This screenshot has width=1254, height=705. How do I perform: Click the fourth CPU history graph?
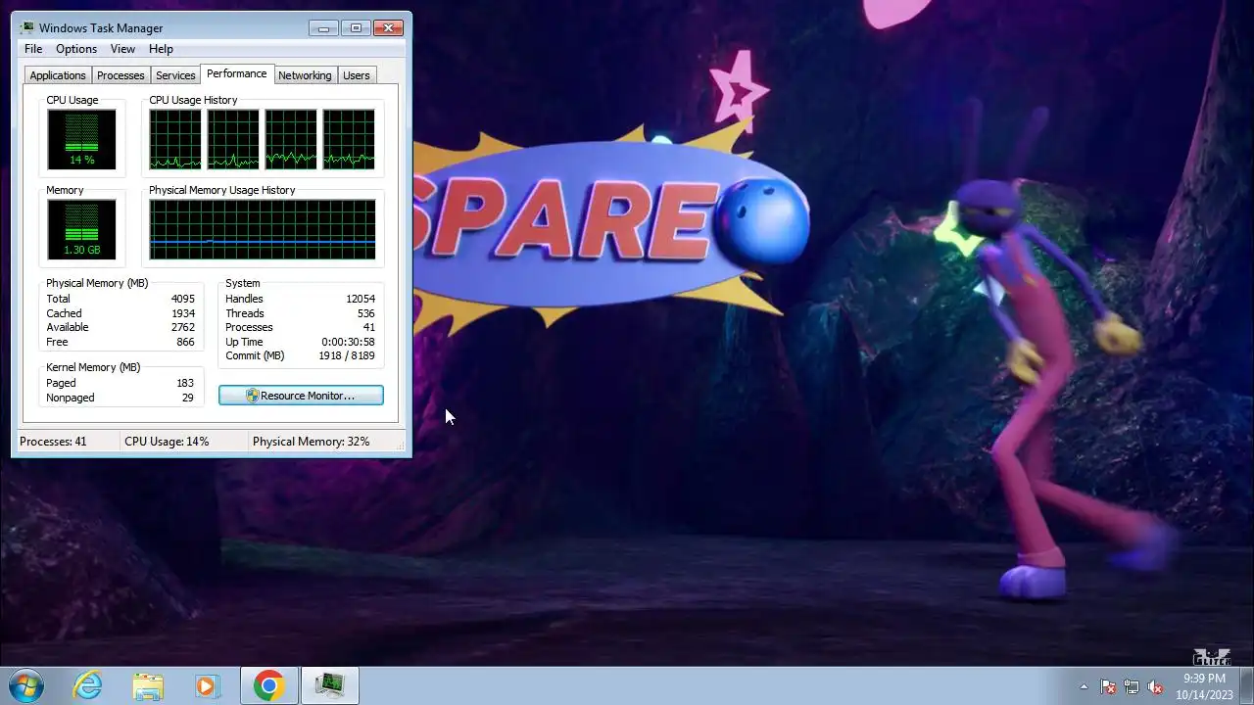[349, 139]
